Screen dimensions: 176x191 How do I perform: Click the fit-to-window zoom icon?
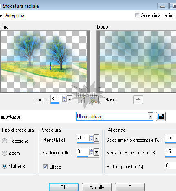(81, 100)
